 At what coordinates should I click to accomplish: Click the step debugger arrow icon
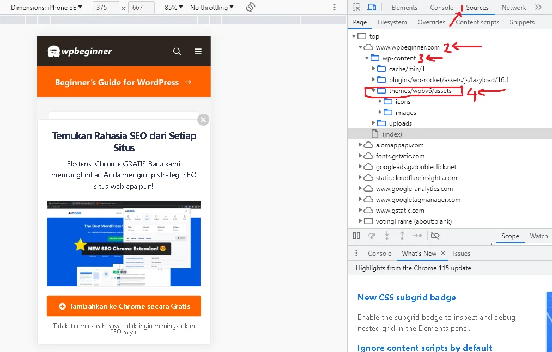(417, 236)
